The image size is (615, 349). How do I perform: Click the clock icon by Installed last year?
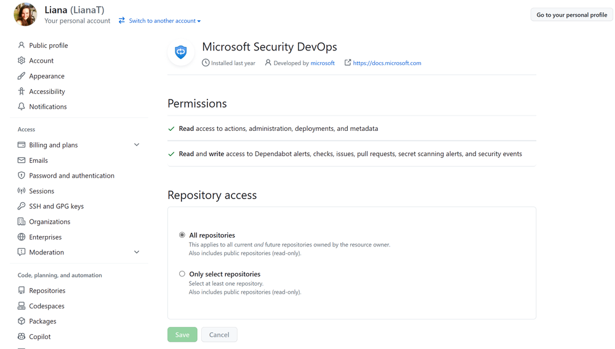[x=206, y=63]
